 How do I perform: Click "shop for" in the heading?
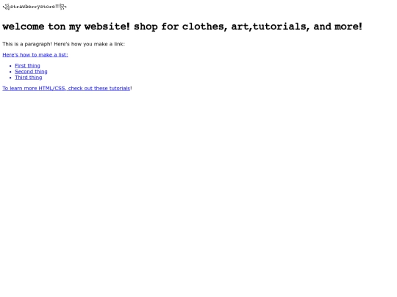156,27
